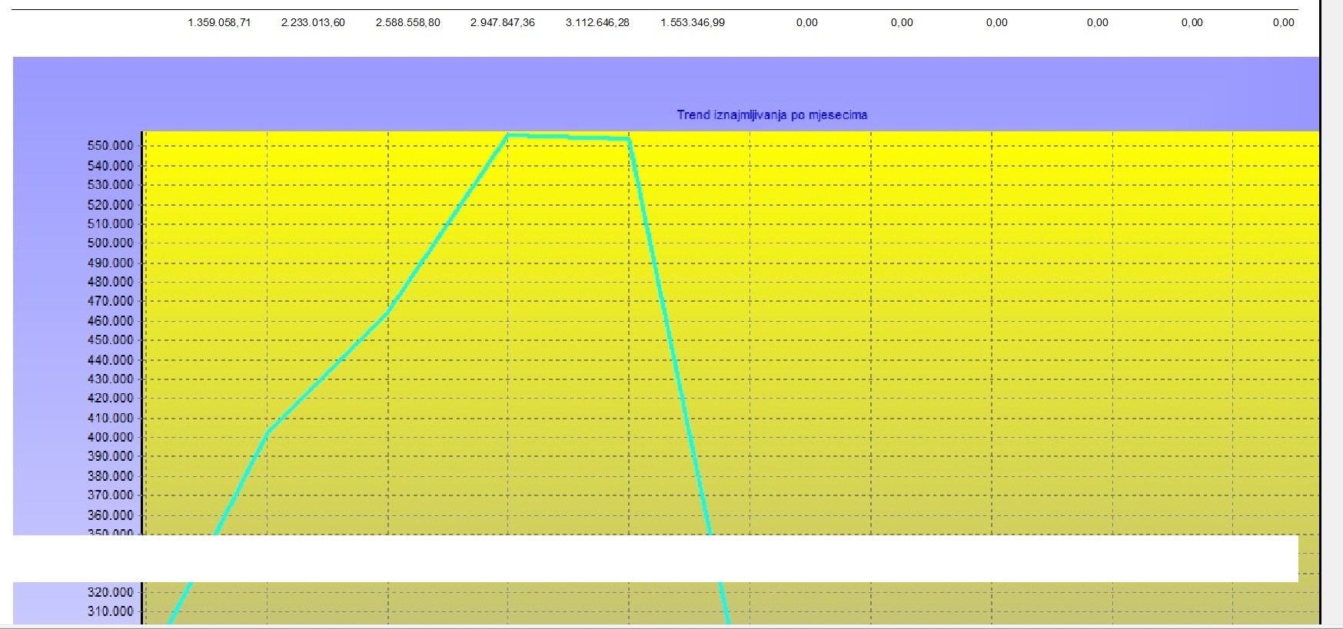Select the 400.000 y-axis label
The image size is (1343, 629).
(x=110, y=437)
